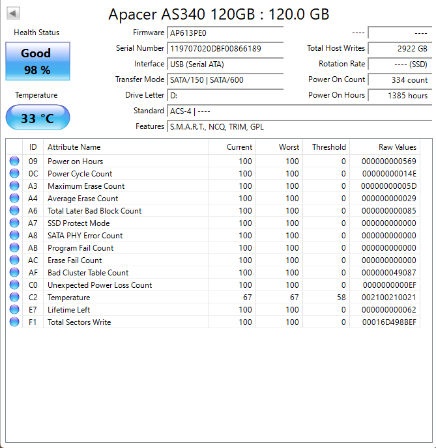
Task: Click the previous disk arrow button
Action: (x=13, y=13)
